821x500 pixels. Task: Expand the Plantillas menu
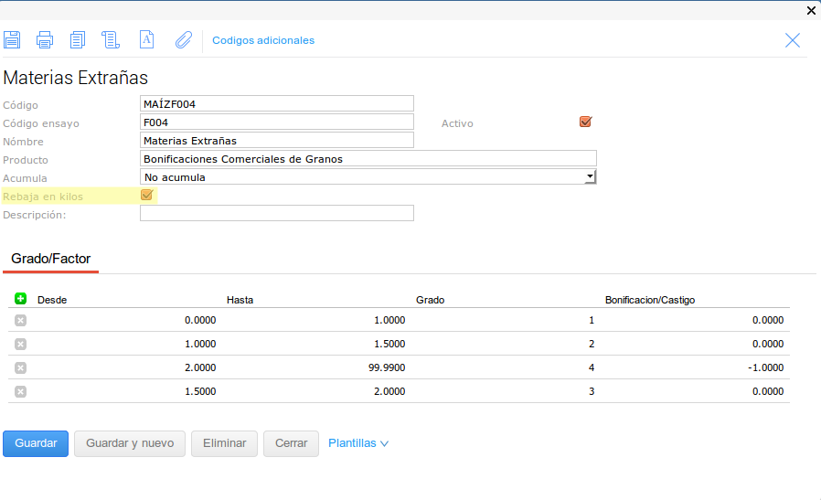pos(358,443)
